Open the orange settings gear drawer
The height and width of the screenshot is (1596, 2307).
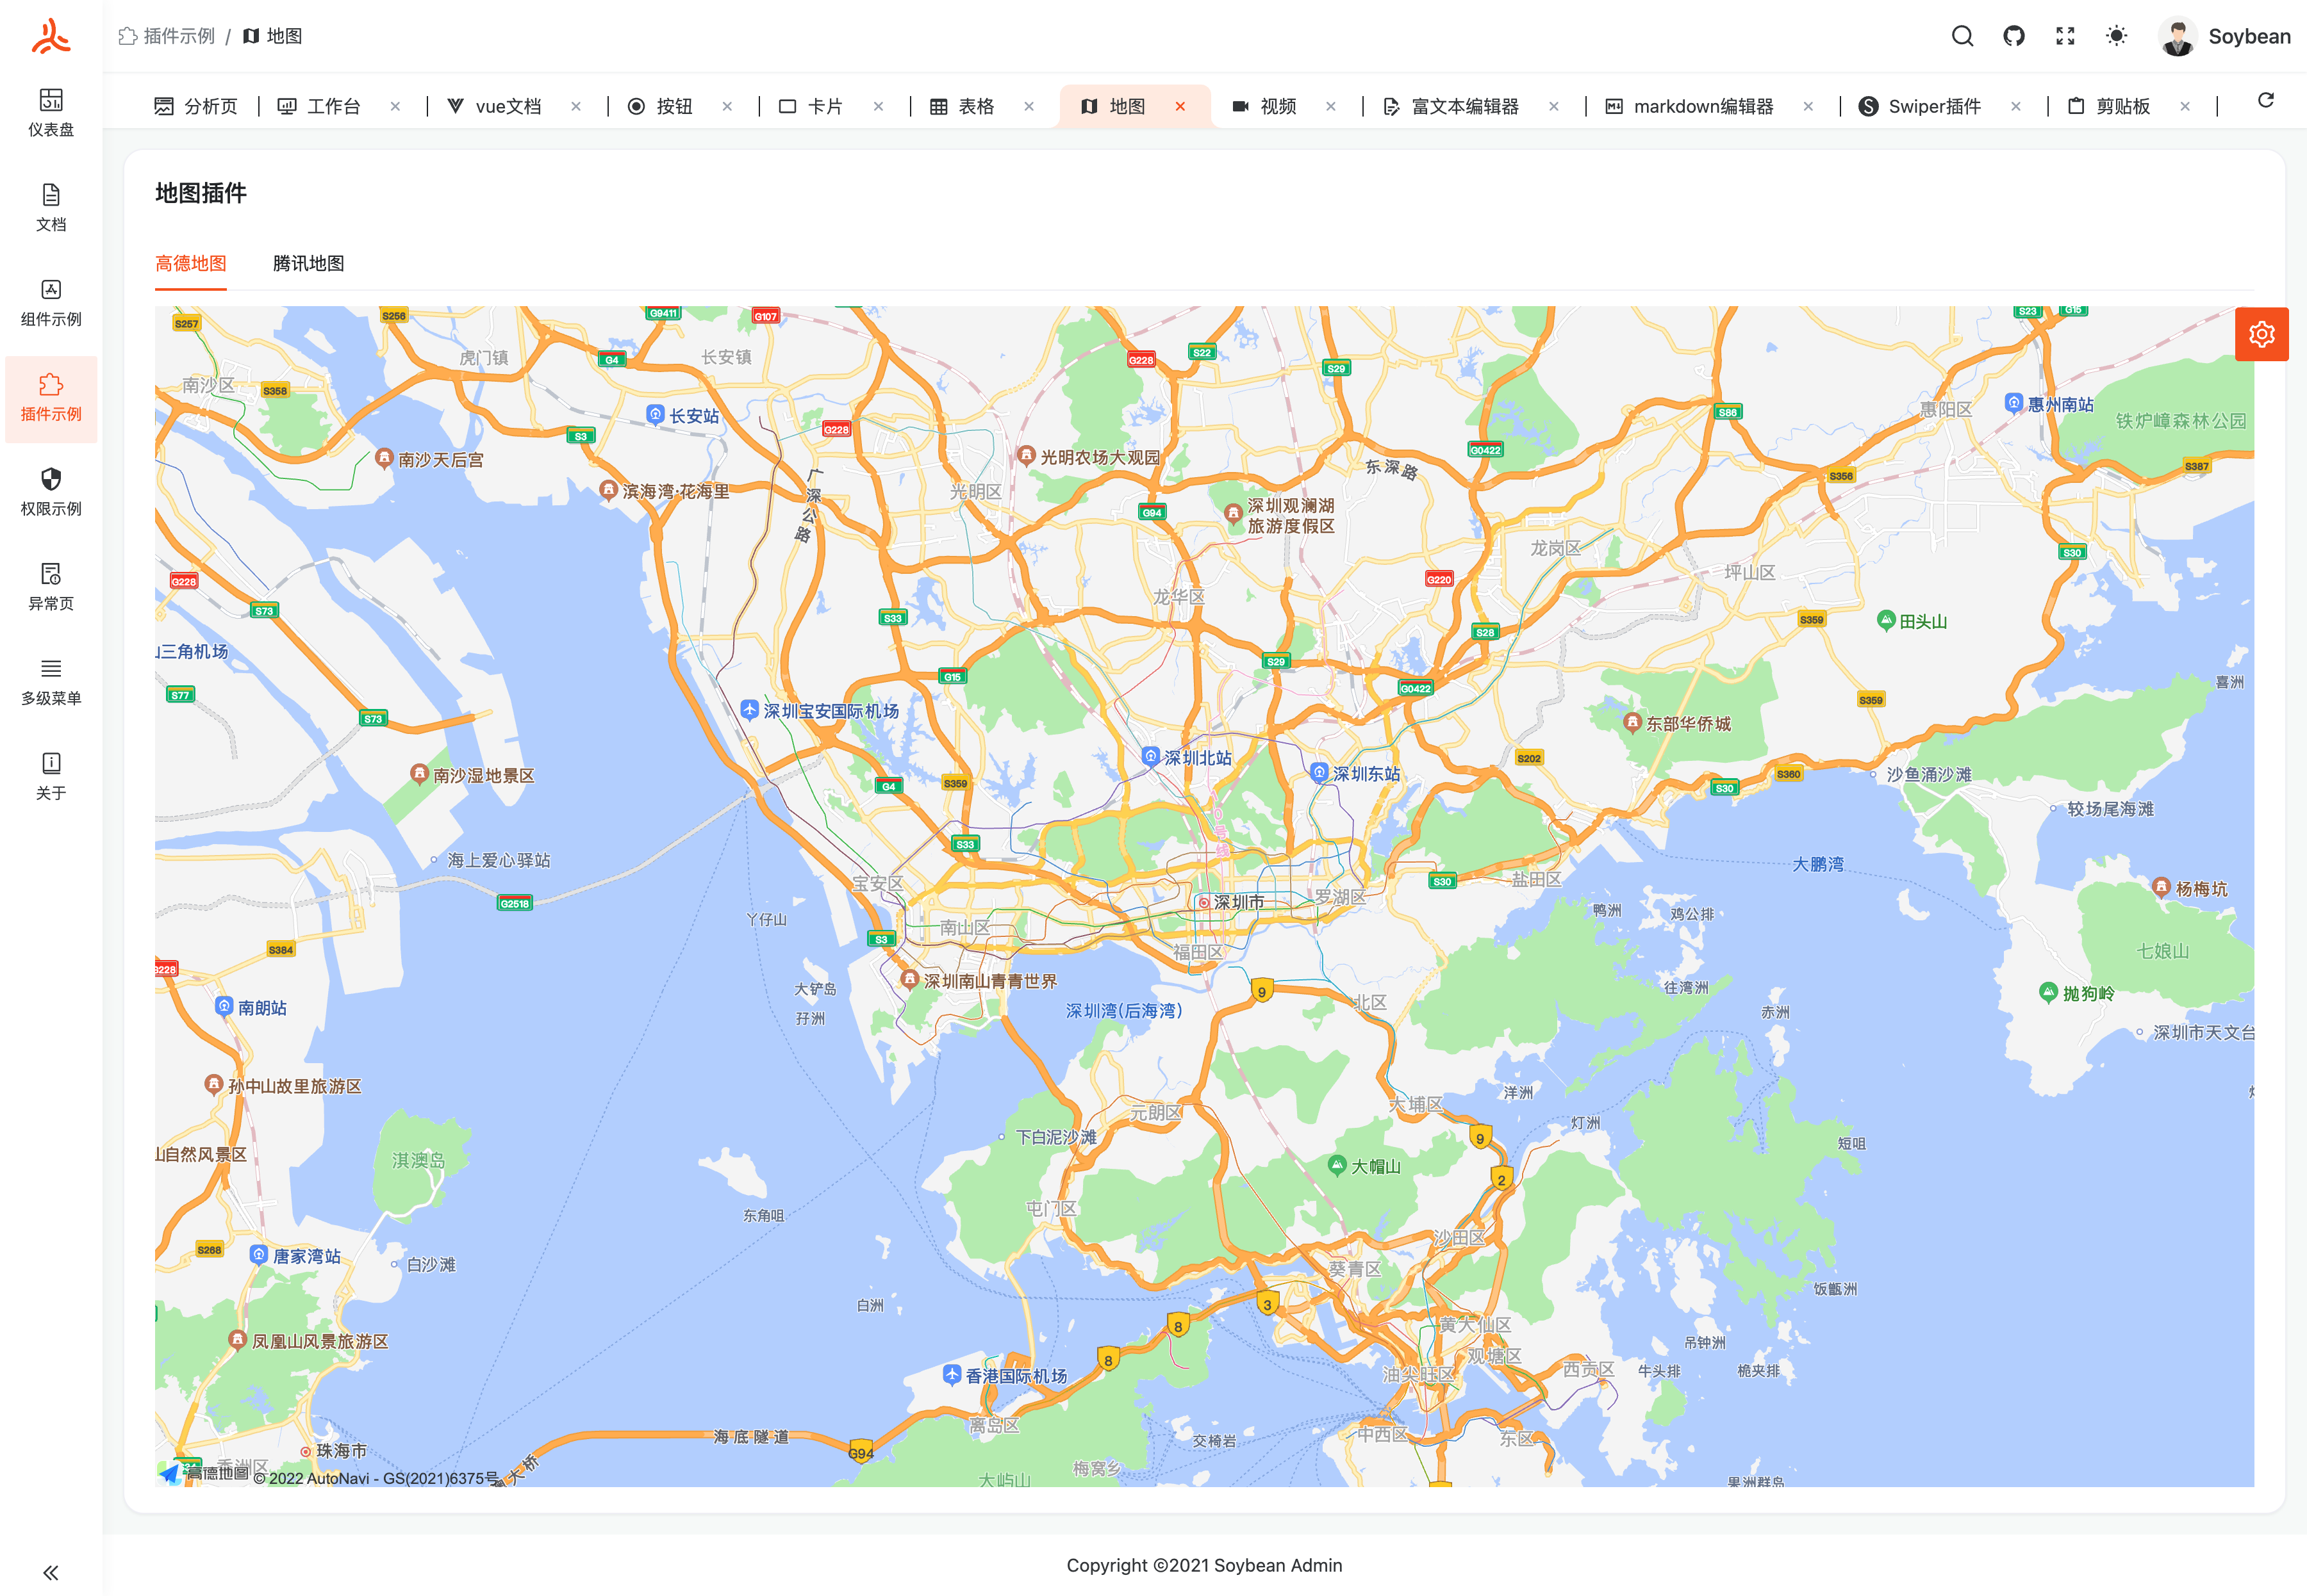2261,334
